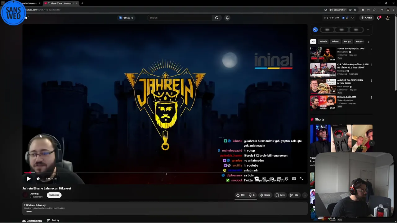This screenshot has height=223, width=397.
Task: Open more actions three-dot menu under video
Action: tap(305, 195)
